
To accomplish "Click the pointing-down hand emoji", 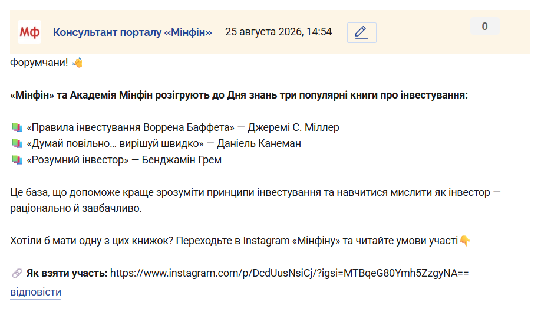I will 465,241.
